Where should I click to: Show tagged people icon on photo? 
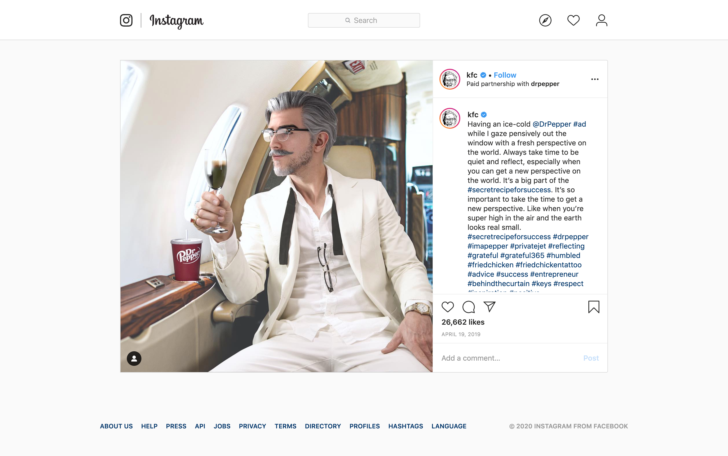click(134, 358)
